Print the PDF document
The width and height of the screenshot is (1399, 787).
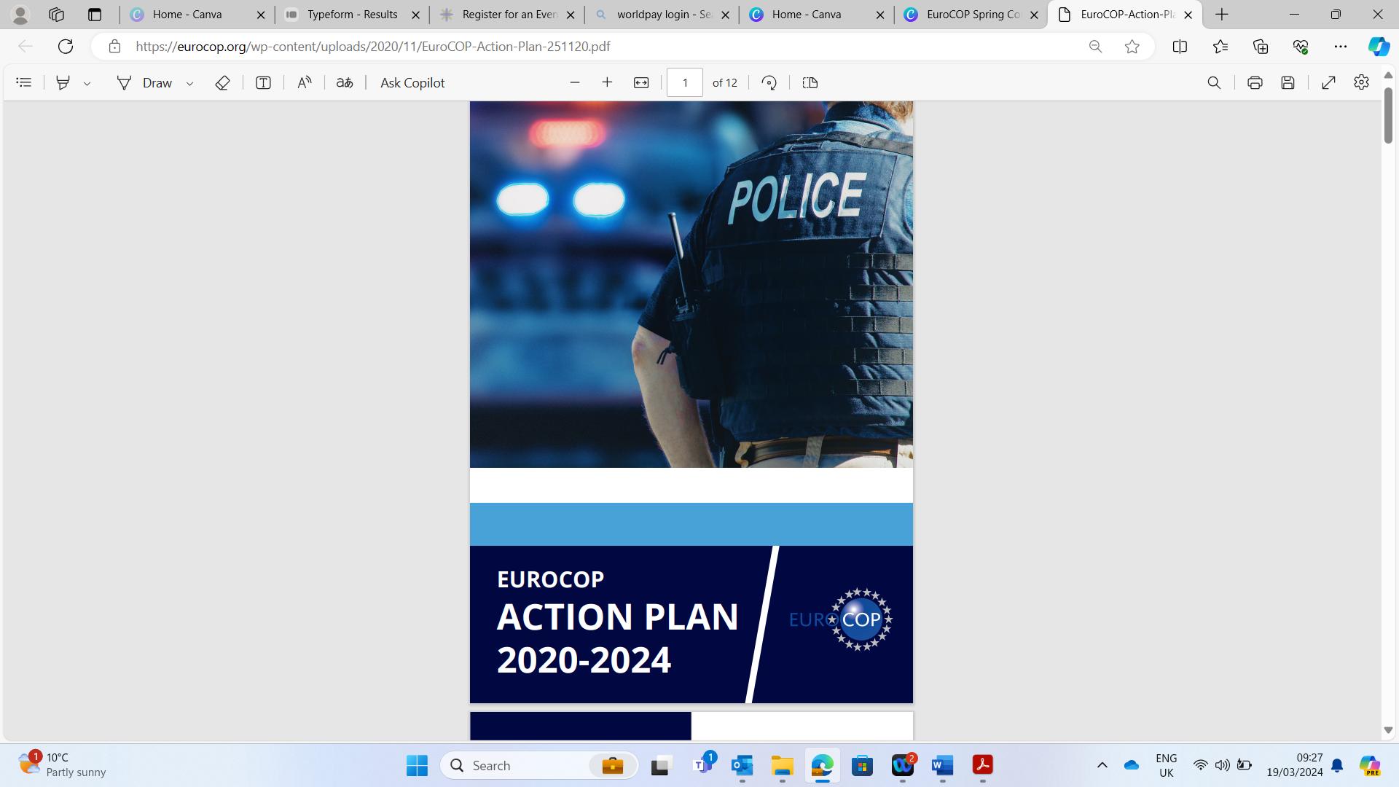[x=1254, y=82]
